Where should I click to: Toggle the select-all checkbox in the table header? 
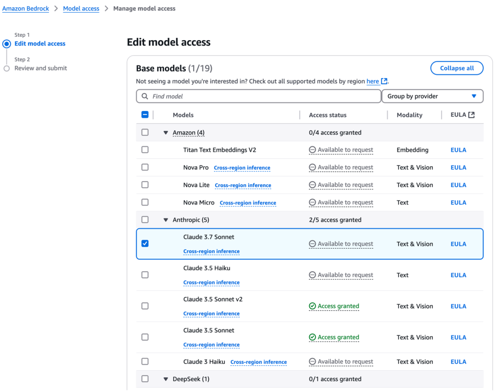coord(145,114)
